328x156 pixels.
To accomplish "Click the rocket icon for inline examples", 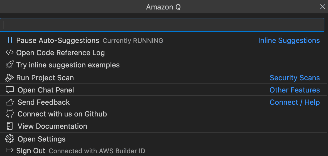I will pyautogui.click(x=10, y=65).
